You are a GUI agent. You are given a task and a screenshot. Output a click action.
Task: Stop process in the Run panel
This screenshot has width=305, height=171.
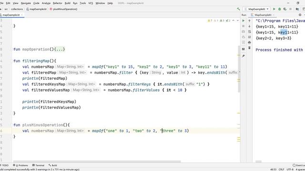point(244,26)
